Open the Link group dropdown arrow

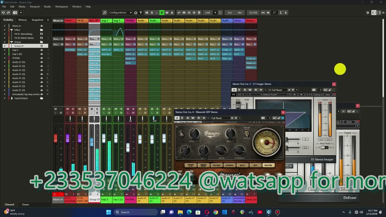[215, 13]
